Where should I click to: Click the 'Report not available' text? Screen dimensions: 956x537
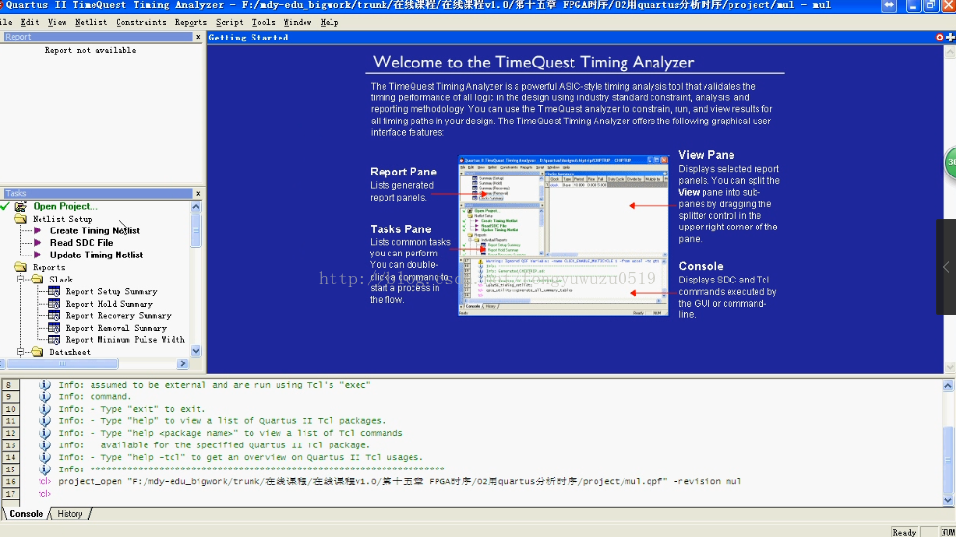click(x=91, y=51)
